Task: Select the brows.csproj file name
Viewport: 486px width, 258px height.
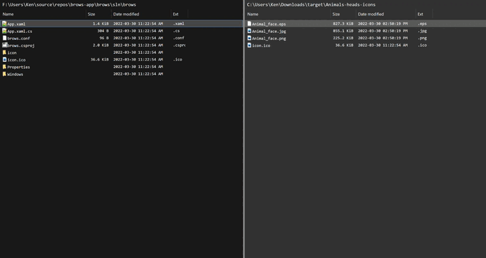Action: click(x=21, y=46)
